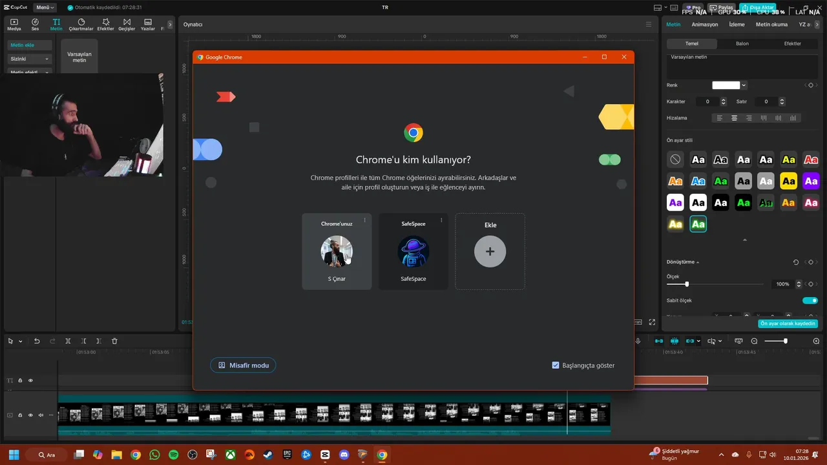Image resolution: width=827 pixels, height=465 pixels.
Task: Select the orange text clip on timeline
Action: click(x=671, y=380)
